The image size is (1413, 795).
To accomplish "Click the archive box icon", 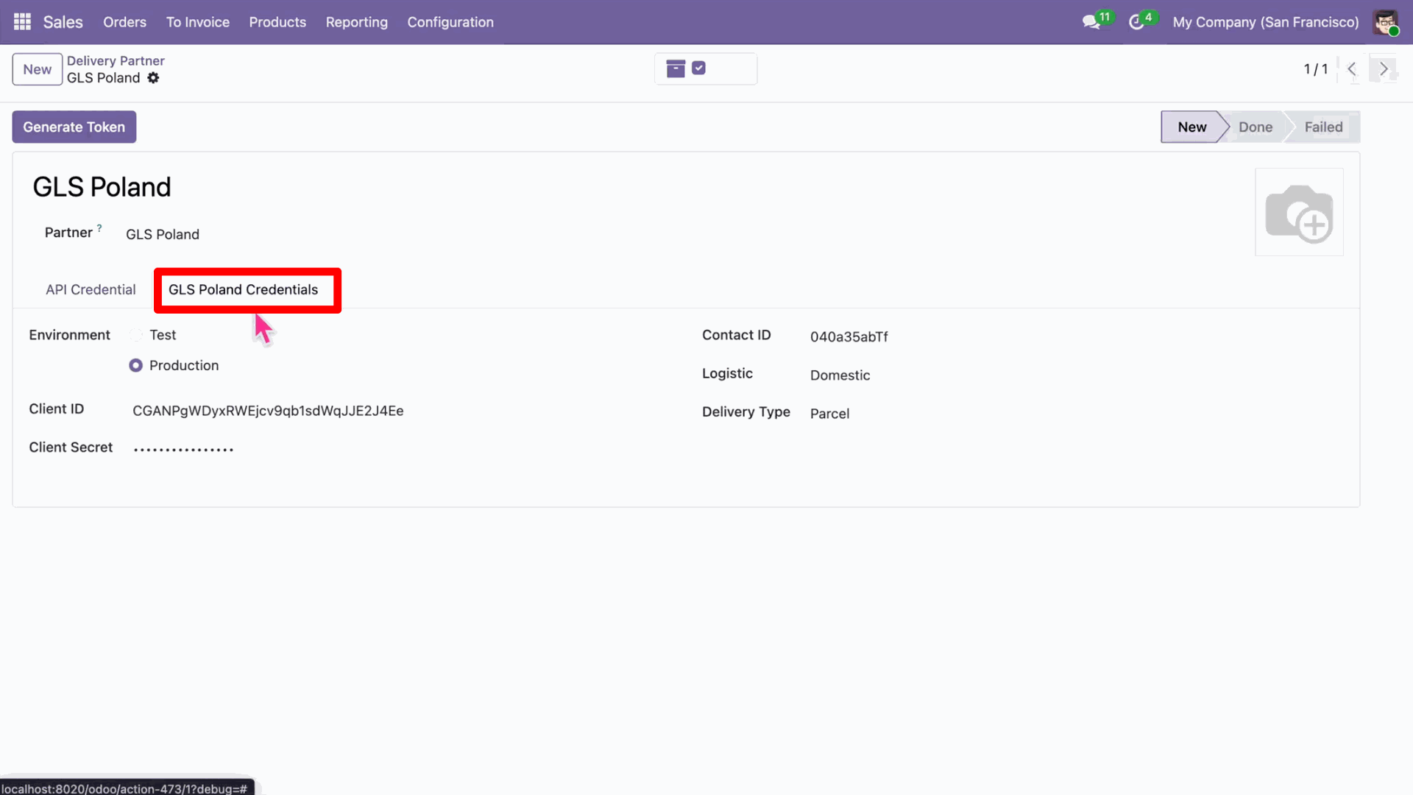I will point(676,68).
